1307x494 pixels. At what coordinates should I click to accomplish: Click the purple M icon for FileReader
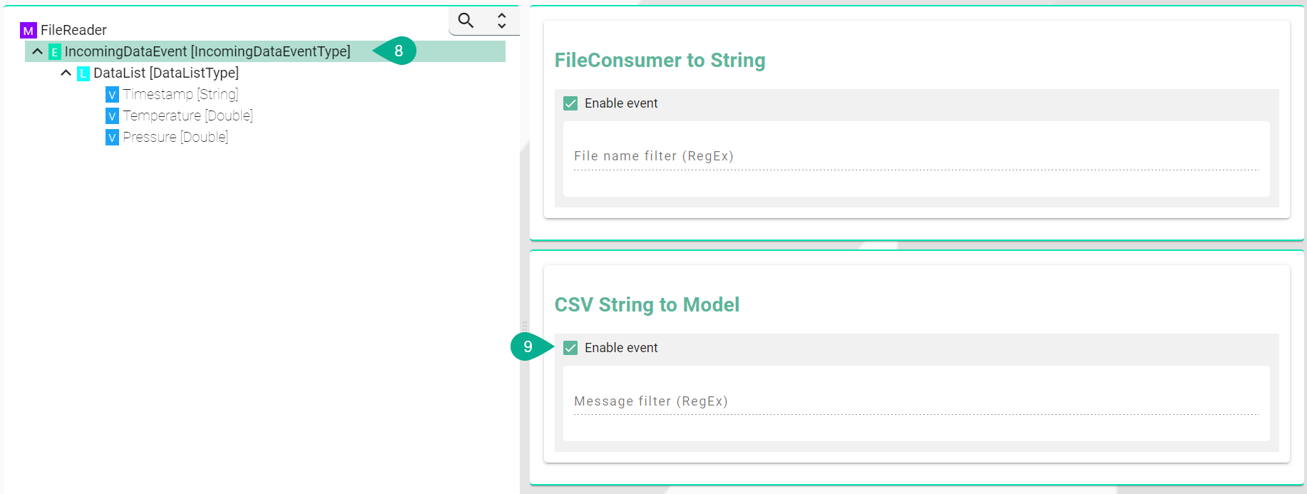click(28, 31)
